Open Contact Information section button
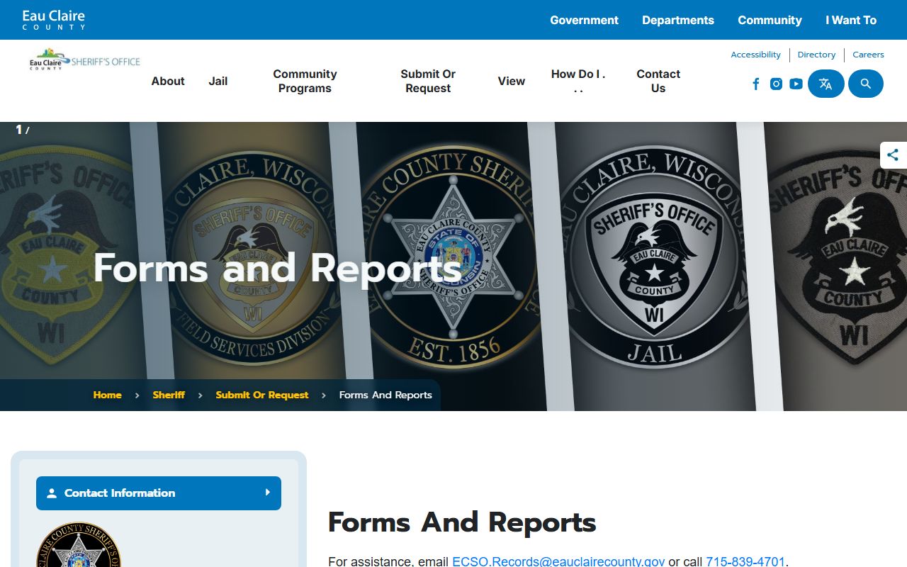 [x=159, y=493]
